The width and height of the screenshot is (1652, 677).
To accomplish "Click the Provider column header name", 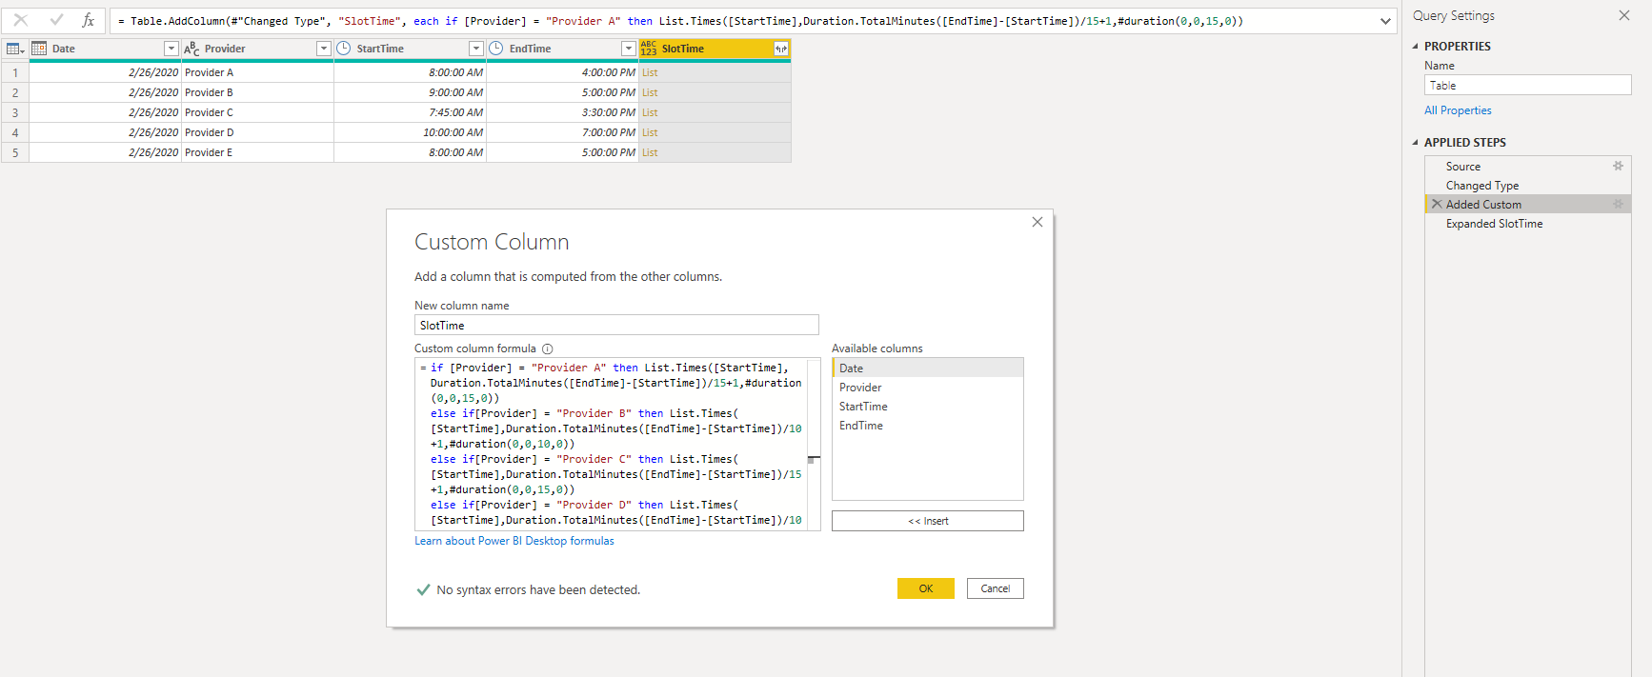I will tap(225, 49).
